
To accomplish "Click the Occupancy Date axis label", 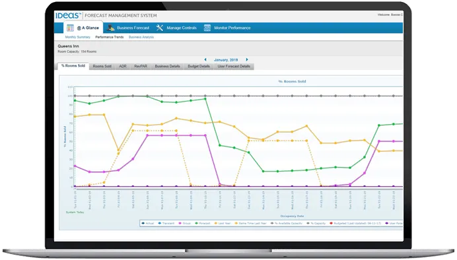I will (x=292, y=216).
